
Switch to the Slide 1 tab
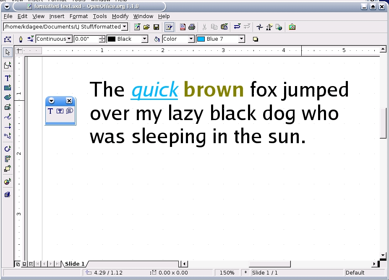[74, 264]
